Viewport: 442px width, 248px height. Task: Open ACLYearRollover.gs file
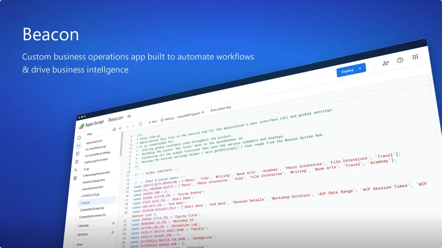tap(96, 148)
